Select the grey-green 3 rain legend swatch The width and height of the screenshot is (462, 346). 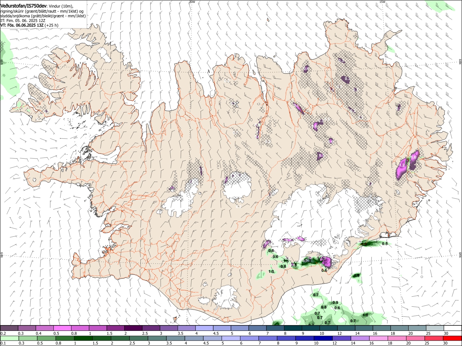pyautogui.click(x=157, y=338)
